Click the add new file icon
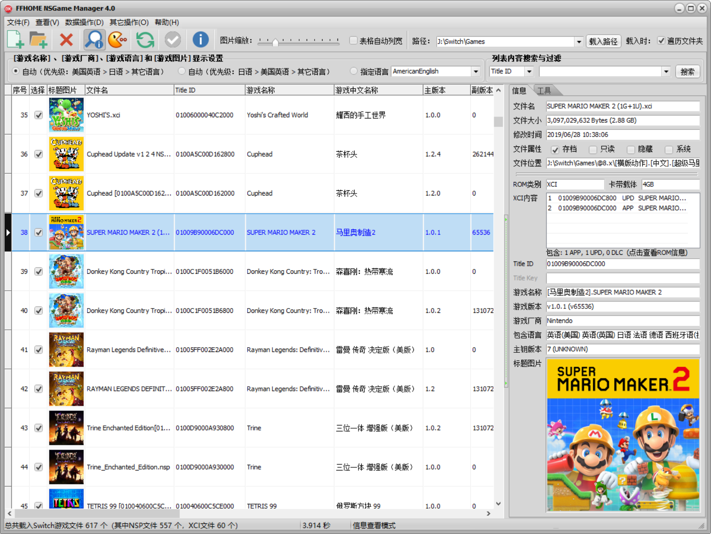 coord(16,40)
